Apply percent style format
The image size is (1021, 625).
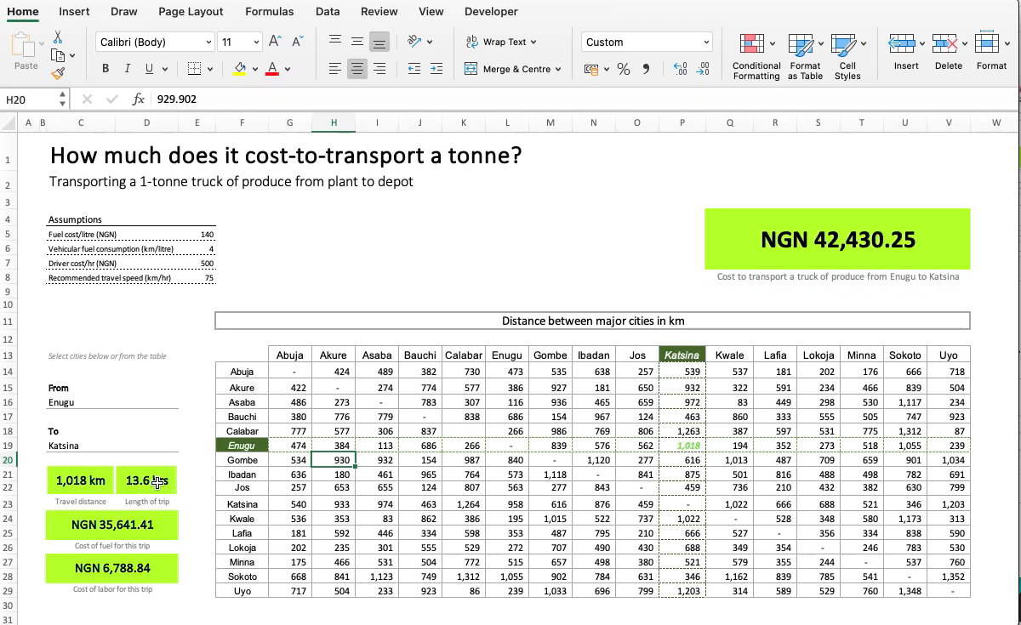624,69
